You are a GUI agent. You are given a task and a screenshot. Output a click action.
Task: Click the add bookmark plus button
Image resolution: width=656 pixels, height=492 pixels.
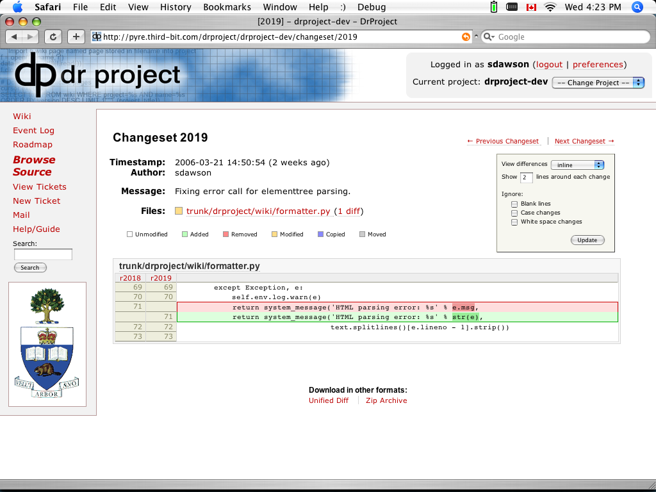pos(76,37)
